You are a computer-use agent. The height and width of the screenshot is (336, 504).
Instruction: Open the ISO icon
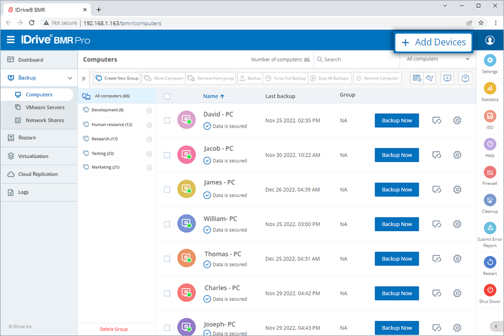point(489,116)
